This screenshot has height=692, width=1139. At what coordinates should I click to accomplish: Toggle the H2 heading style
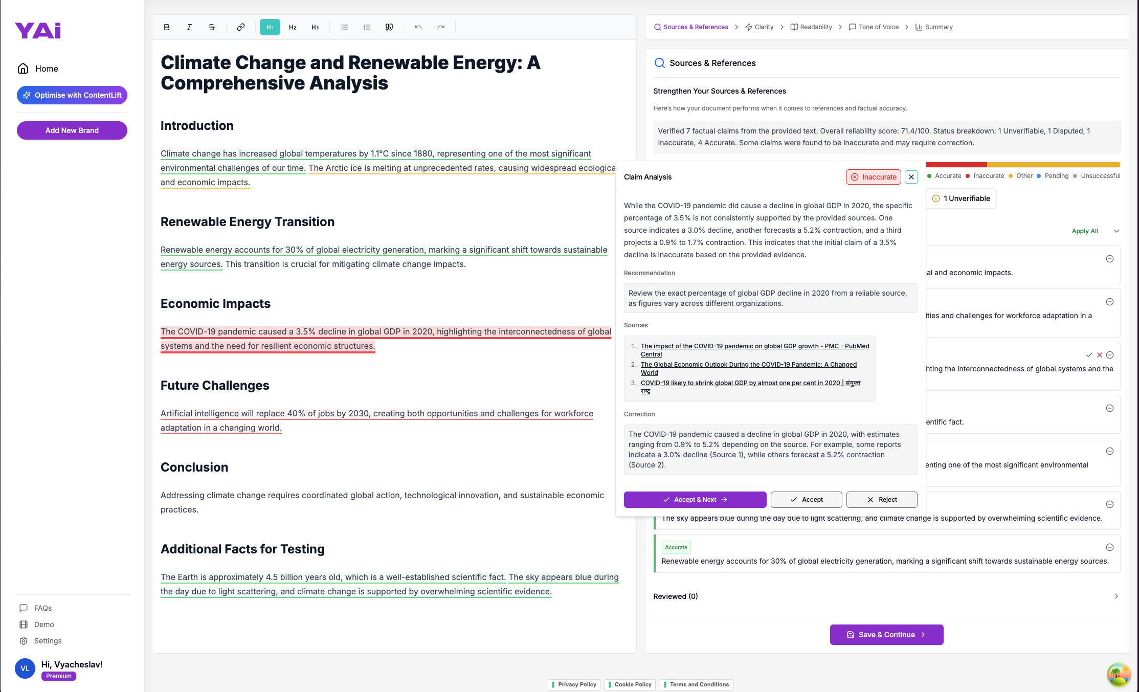293,27
